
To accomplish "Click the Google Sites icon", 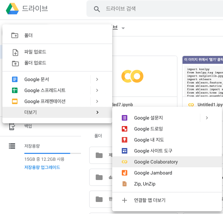I will [x=125, y=151].
